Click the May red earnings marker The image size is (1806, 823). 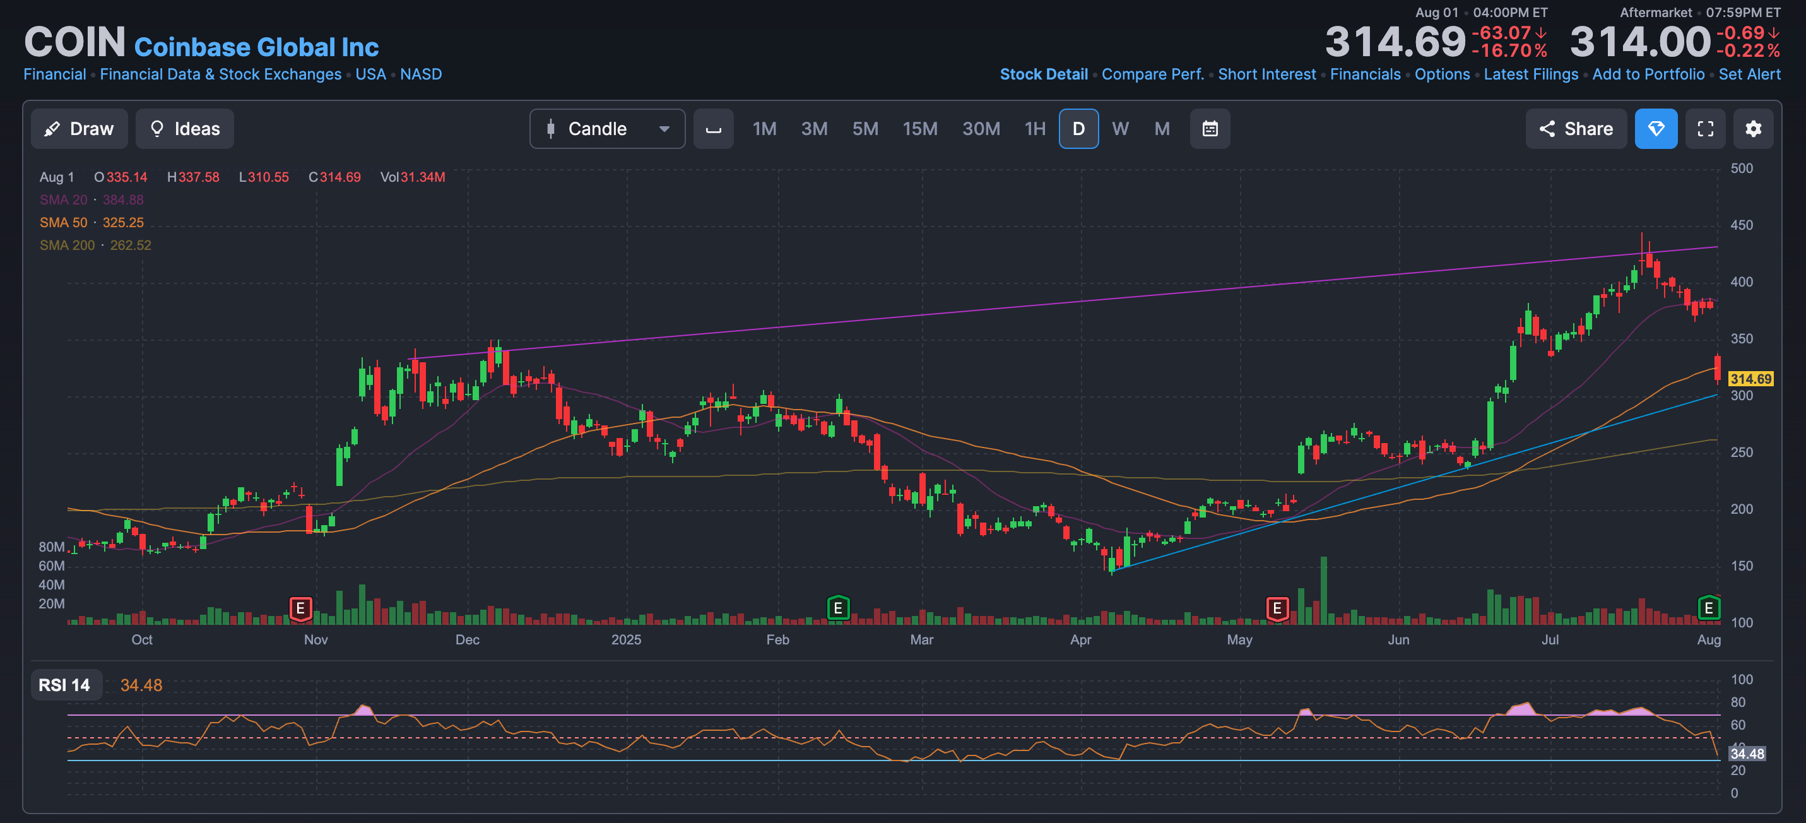(x=1277, y=608)
